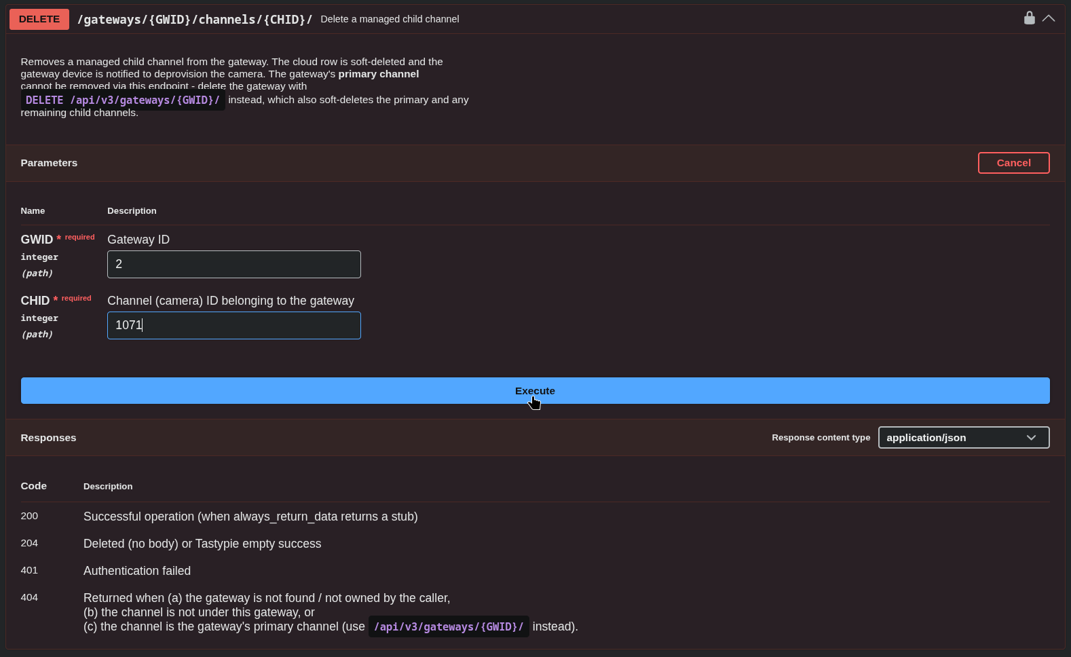Screen dimensions: 1071x657
Task: Click the /gateways/{GWID}/channels/{CHID}/ path text
Action: click(195, 19)
